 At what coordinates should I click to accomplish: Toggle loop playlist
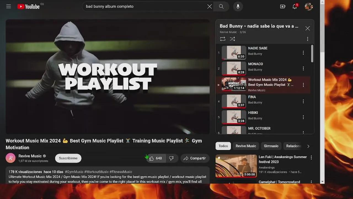click(223, 39)
